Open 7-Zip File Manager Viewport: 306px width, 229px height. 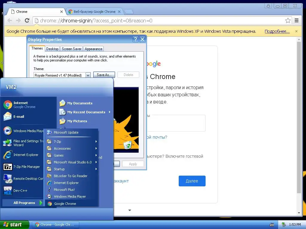point(22,167)
